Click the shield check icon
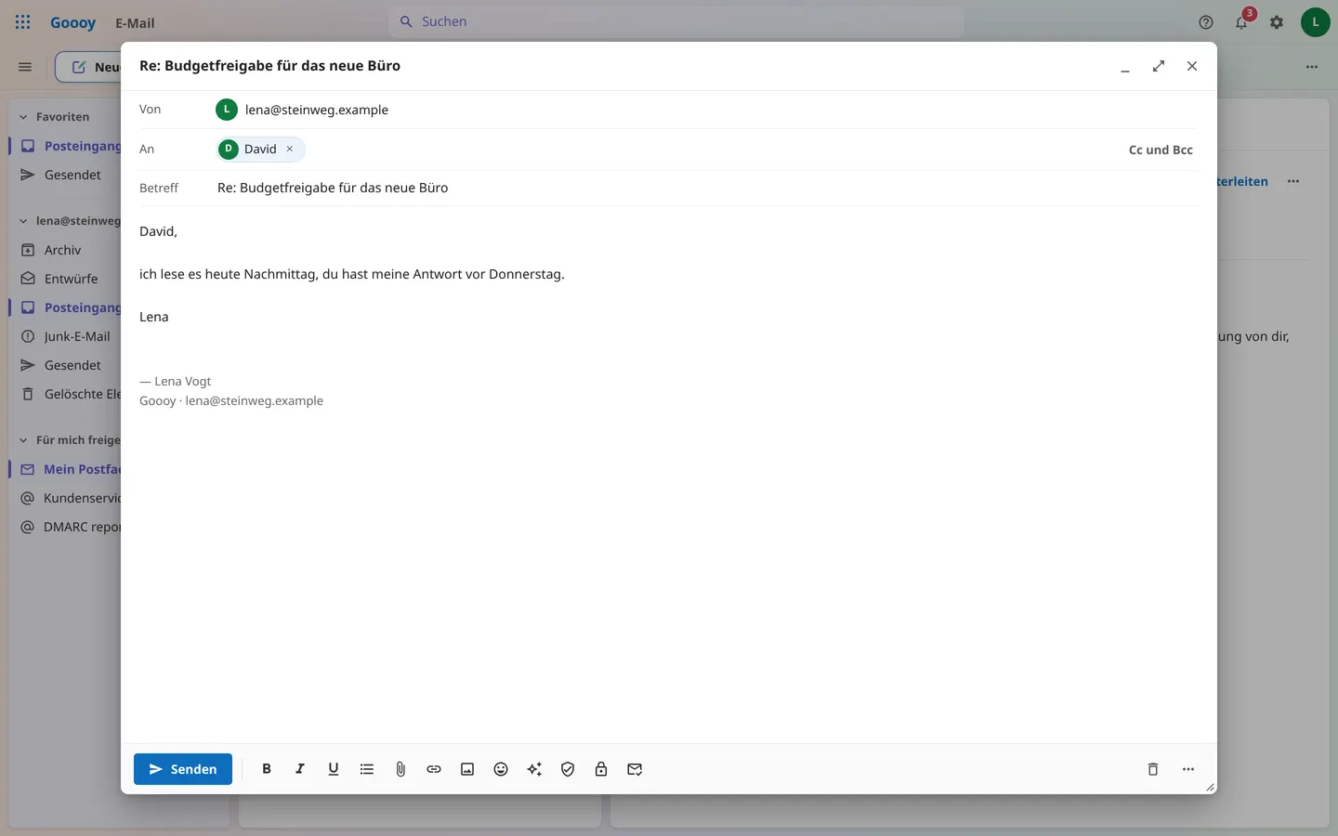The height and width of the screenshot is (836, 1338). [568, 769]
